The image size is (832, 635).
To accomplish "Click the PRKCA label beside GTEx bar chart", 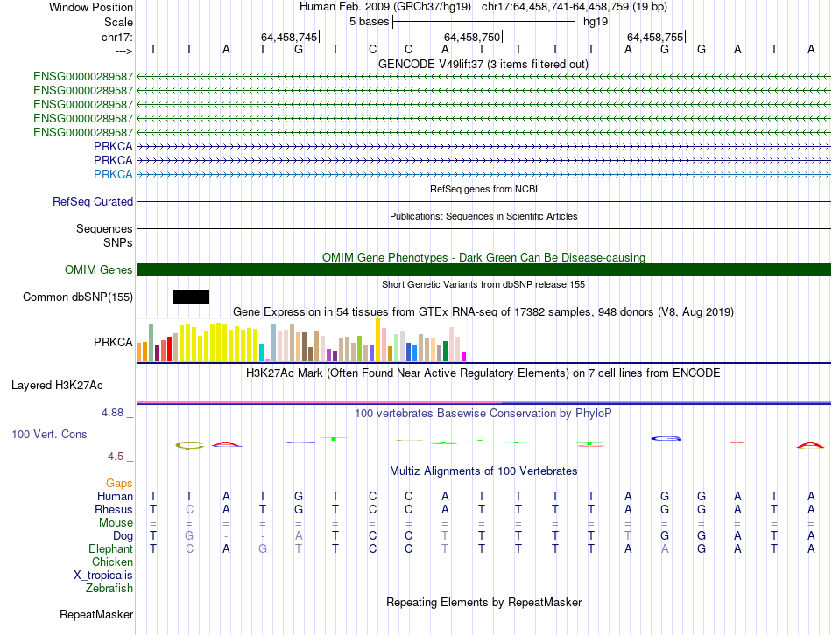I will click(x=113, y=342).
